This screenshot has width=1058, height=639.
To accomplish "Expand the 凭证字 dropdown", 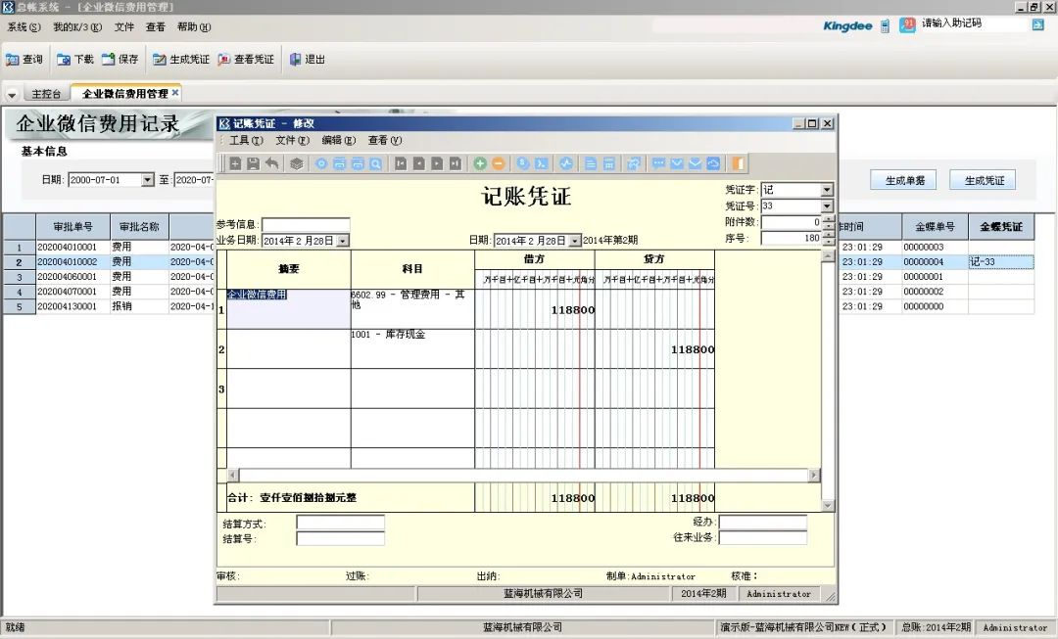I will [827, 190].
